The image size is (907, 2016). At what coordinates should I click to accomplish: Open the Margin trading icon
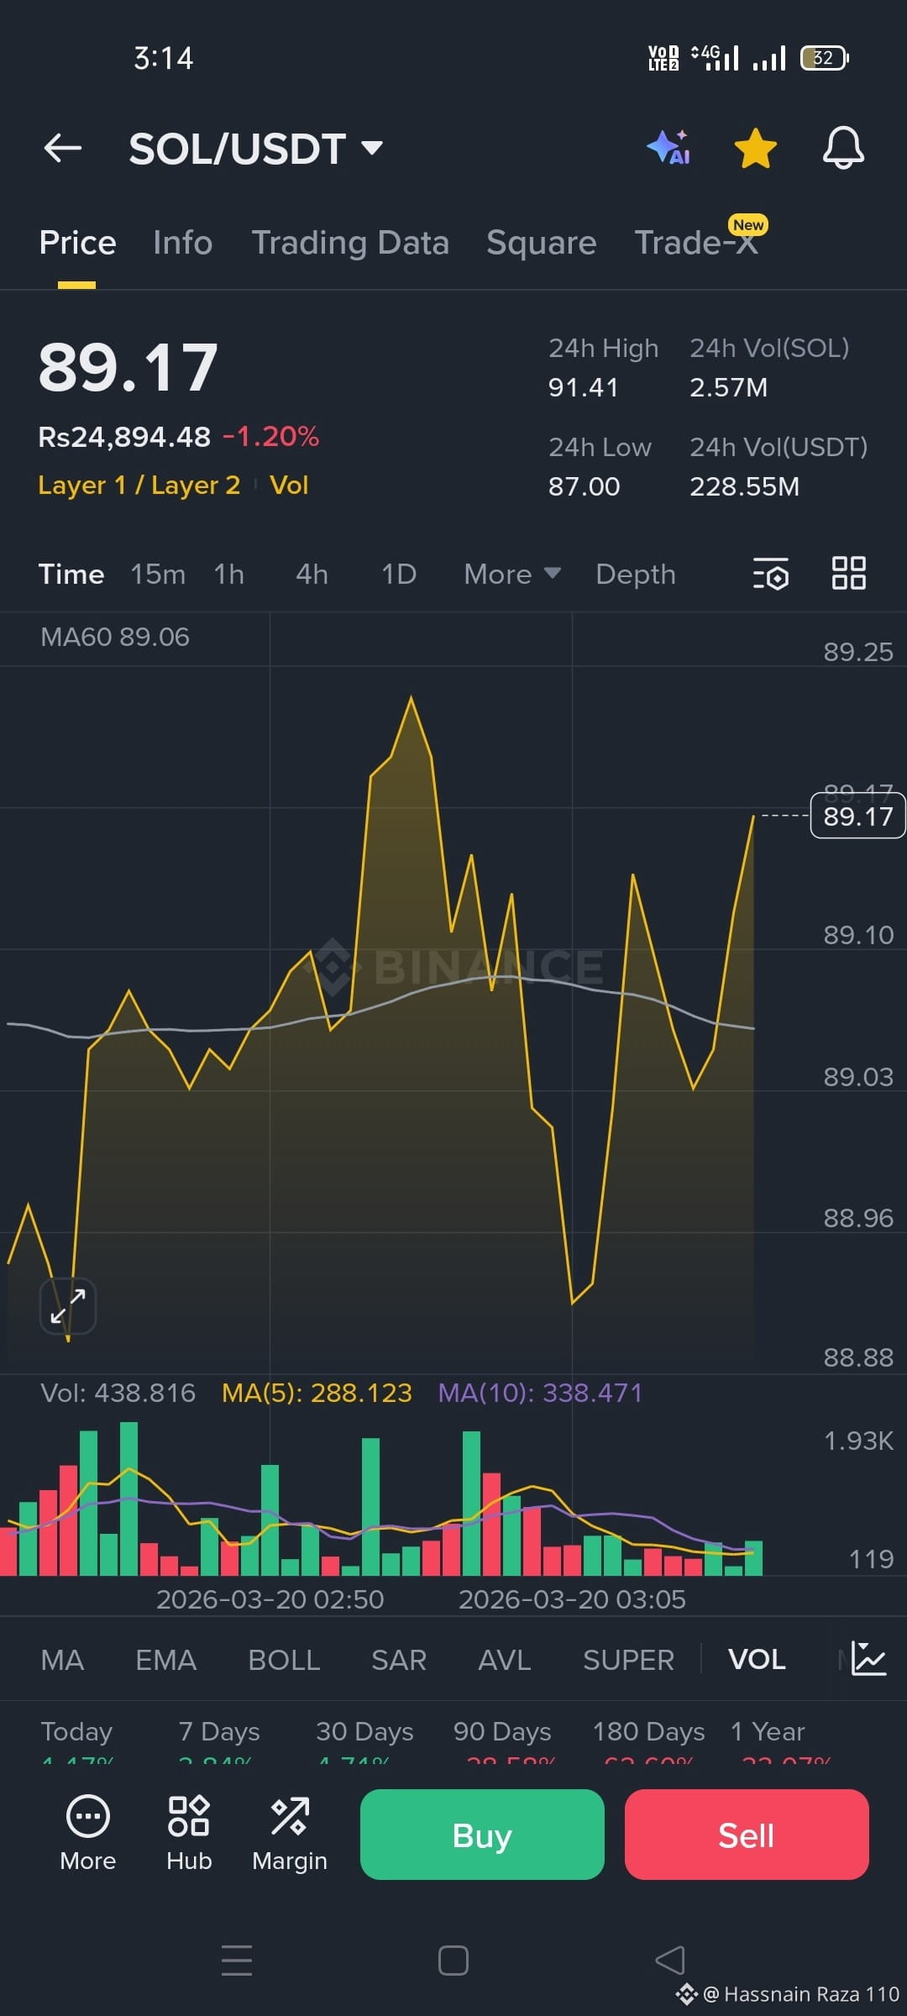coord(290,1835)
